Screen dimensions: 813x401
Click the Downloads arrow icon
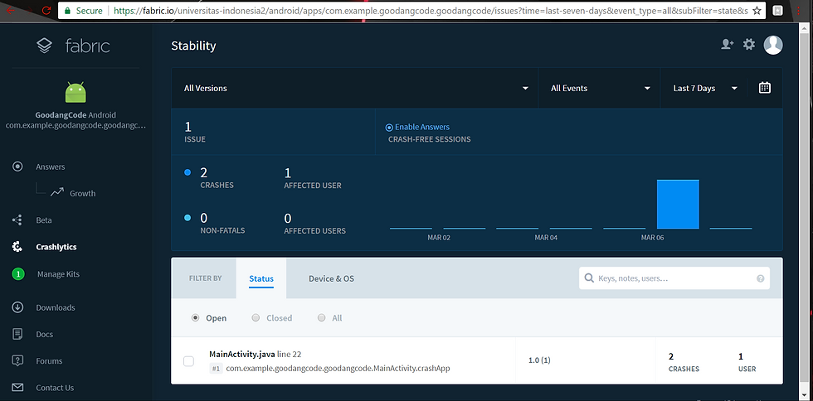(x=17, y=307)
